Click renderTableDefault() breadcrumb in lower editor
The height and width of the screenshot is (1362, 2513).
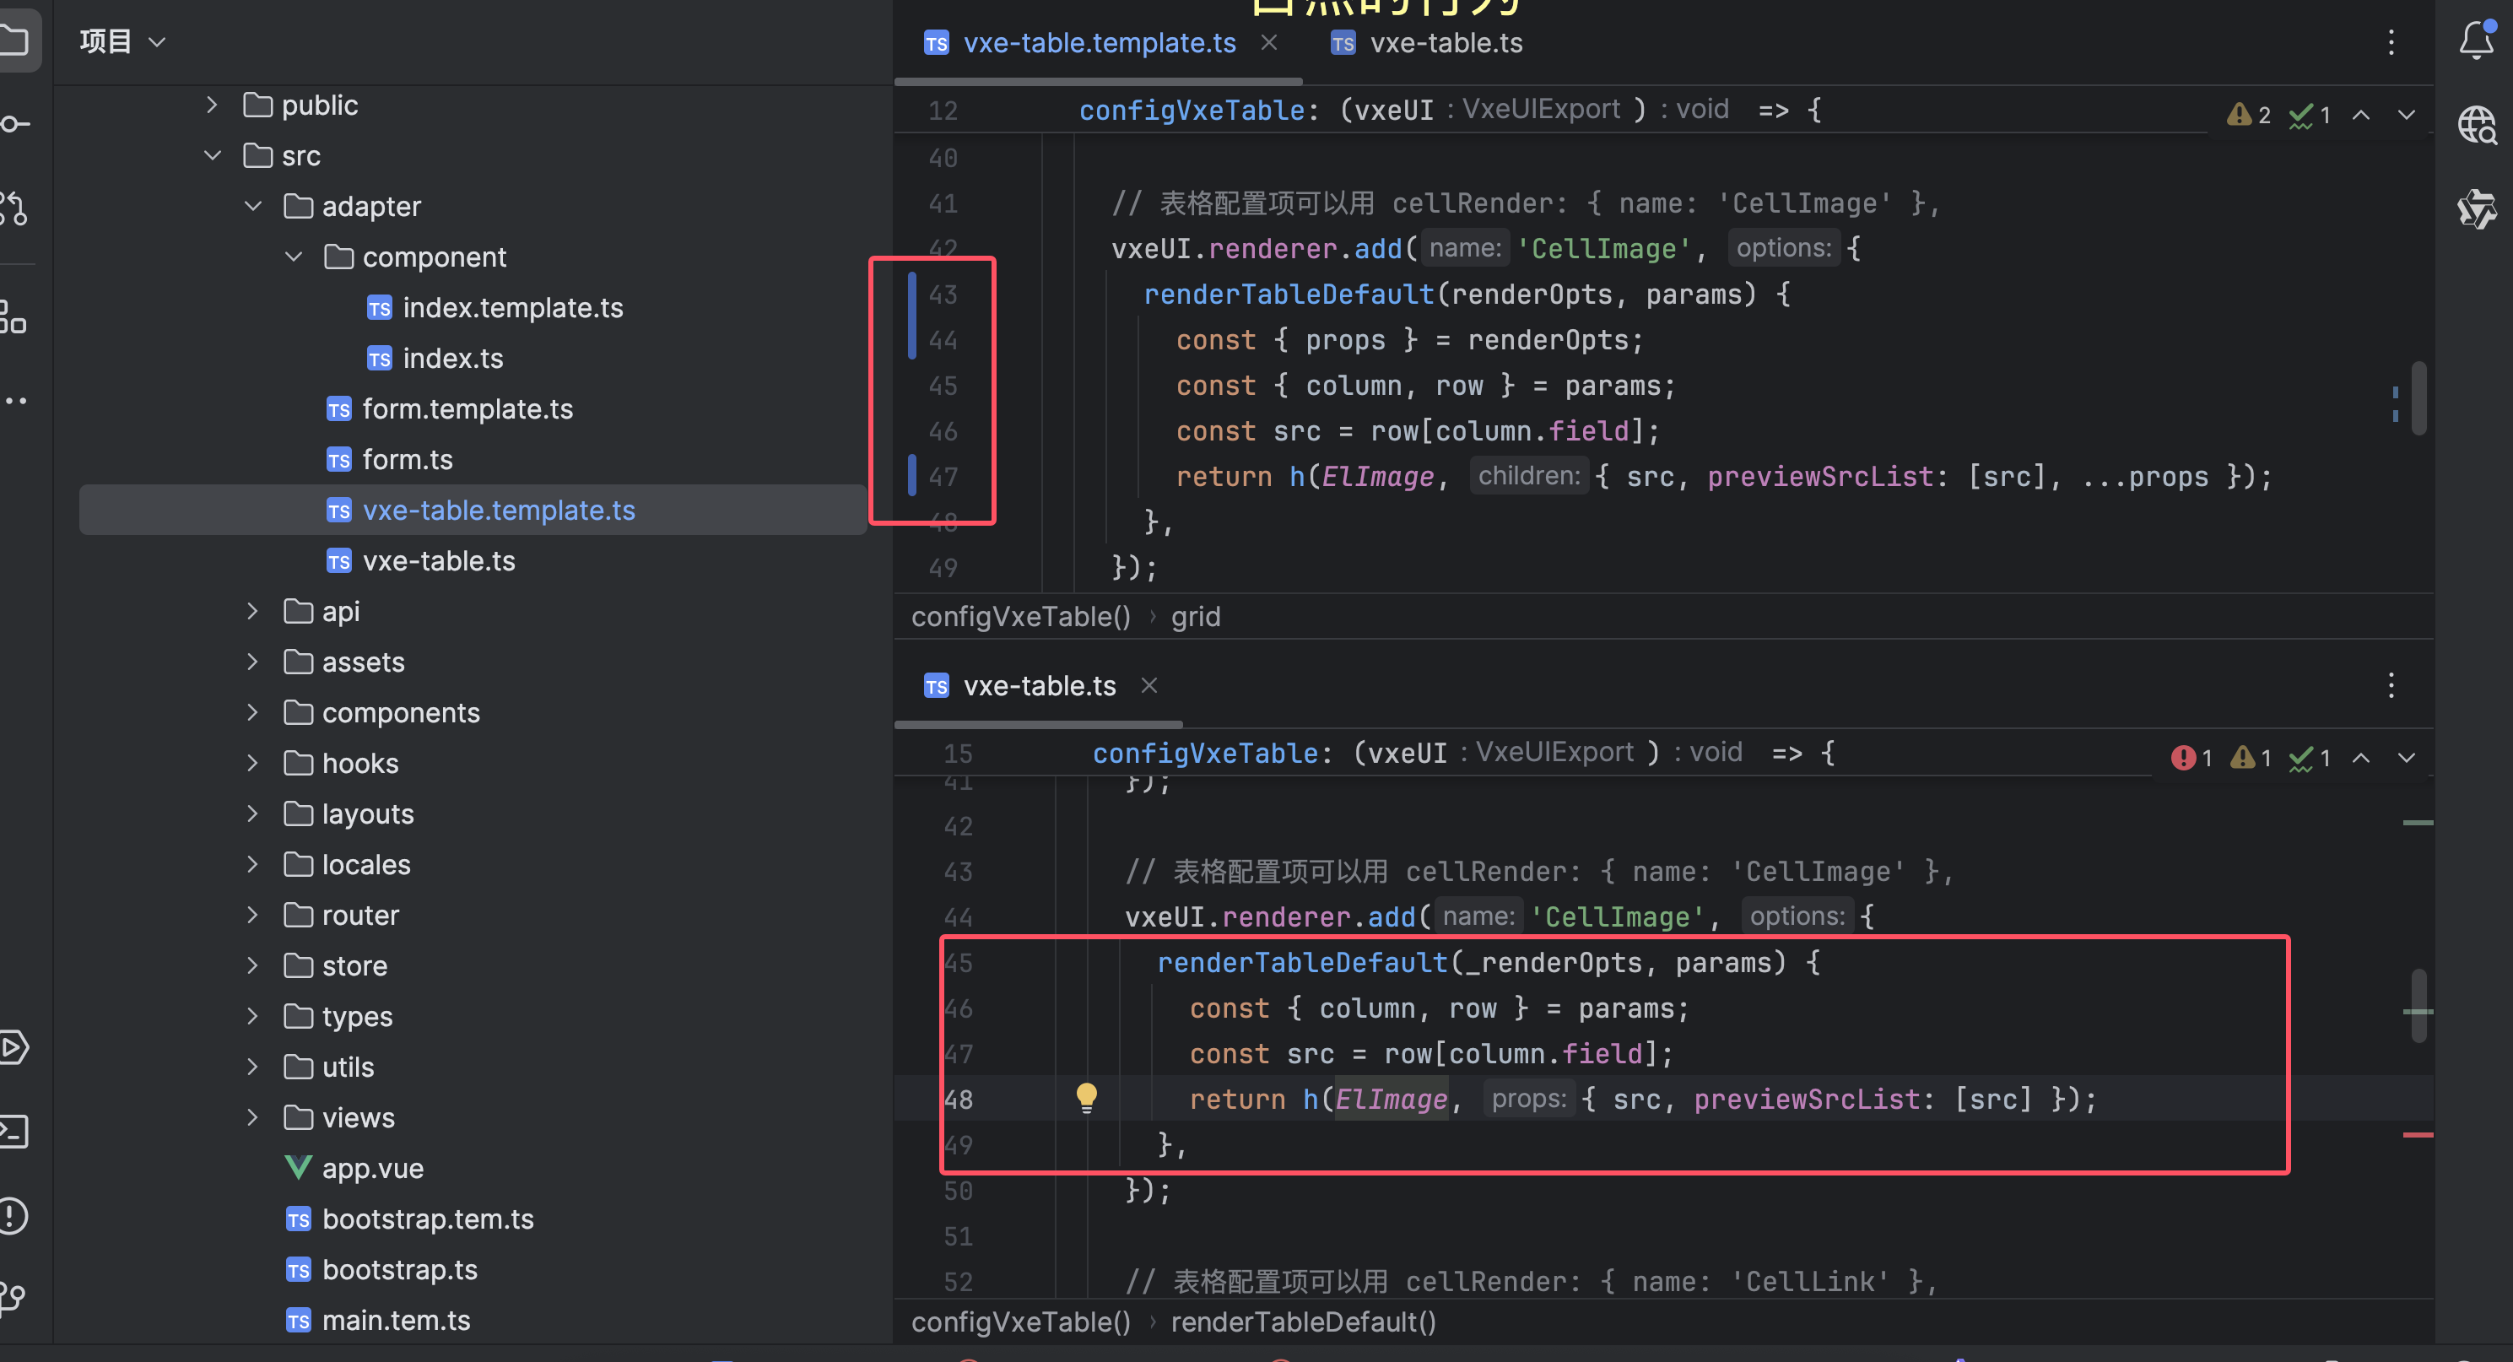pyautogui.click(x=1302, y=1322)
